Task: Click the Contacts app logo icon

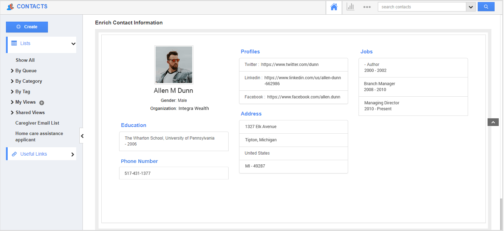Action: tap(10, 7)
